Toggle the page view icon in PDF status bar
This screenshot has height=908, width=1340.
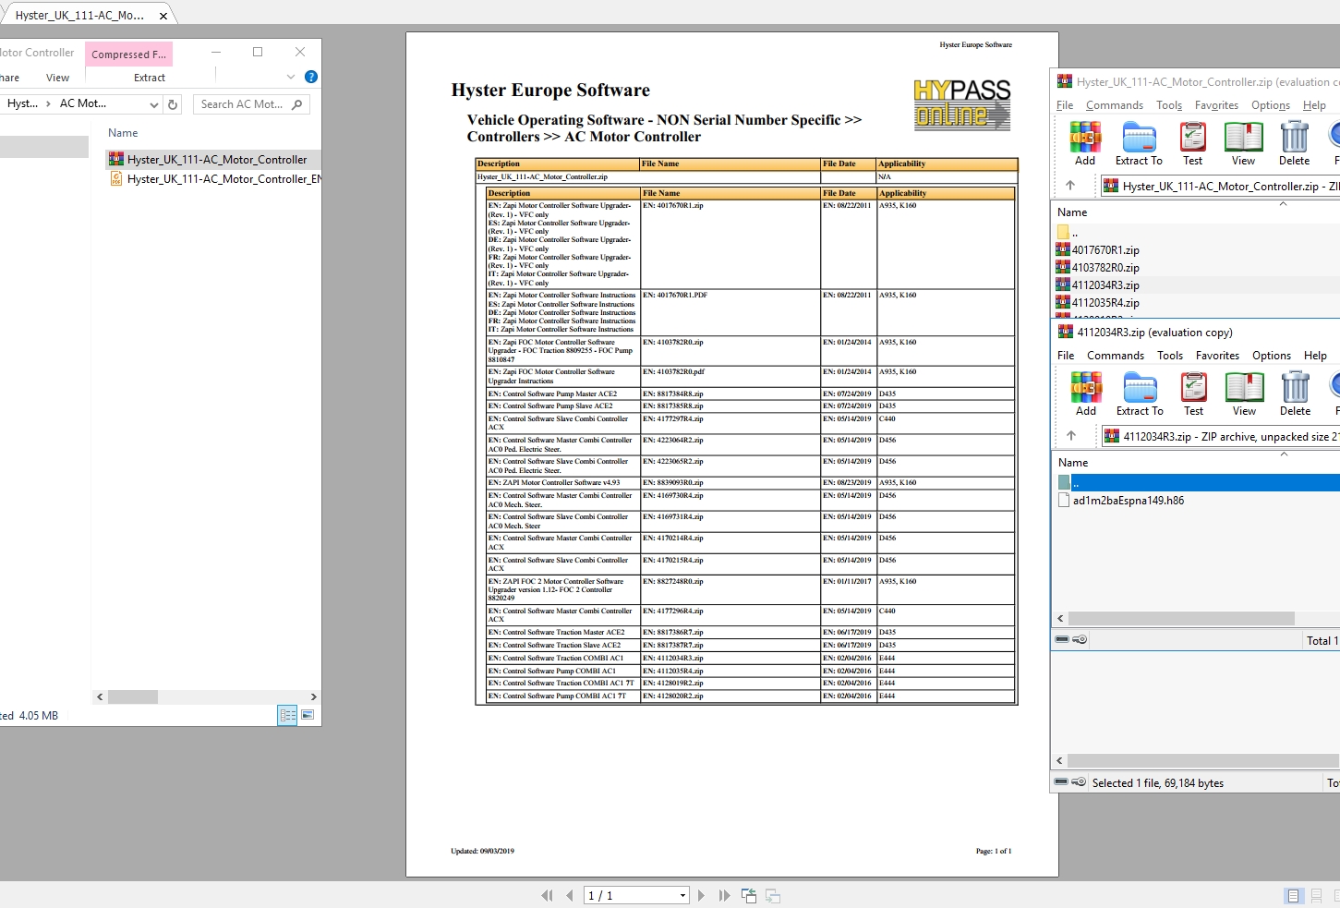(x=1293, y=895)
